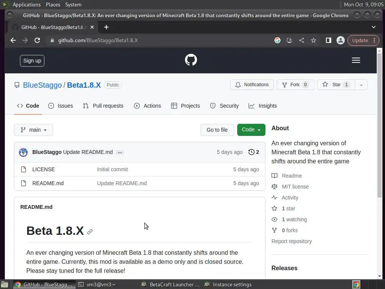Reload the page with the refresh icon
Image resolution: width=385 pixels, height=289 pixels.
pyautogui.click(x=37, y=40)
